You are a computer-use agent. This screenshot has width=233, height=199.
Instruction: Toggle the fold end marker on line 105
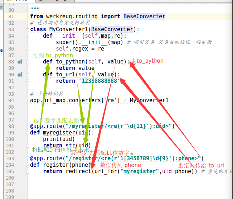click(28, 172)
